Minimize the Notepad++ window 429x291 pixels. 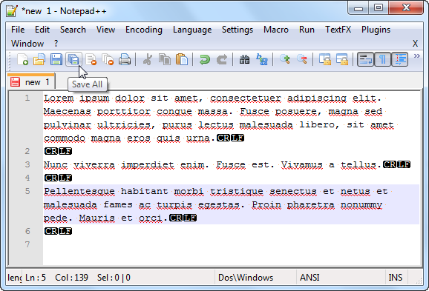click(x=358, y=8)
